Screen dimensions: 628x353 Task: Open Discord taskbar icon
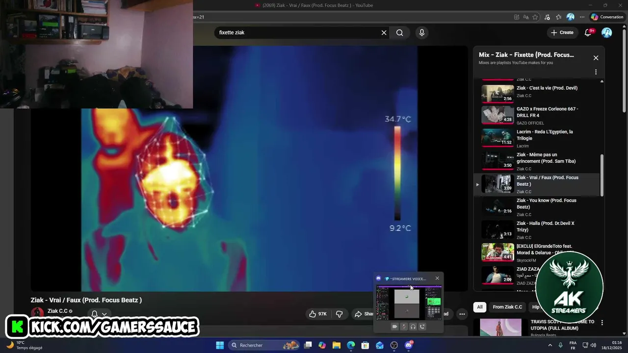[409, 345]
